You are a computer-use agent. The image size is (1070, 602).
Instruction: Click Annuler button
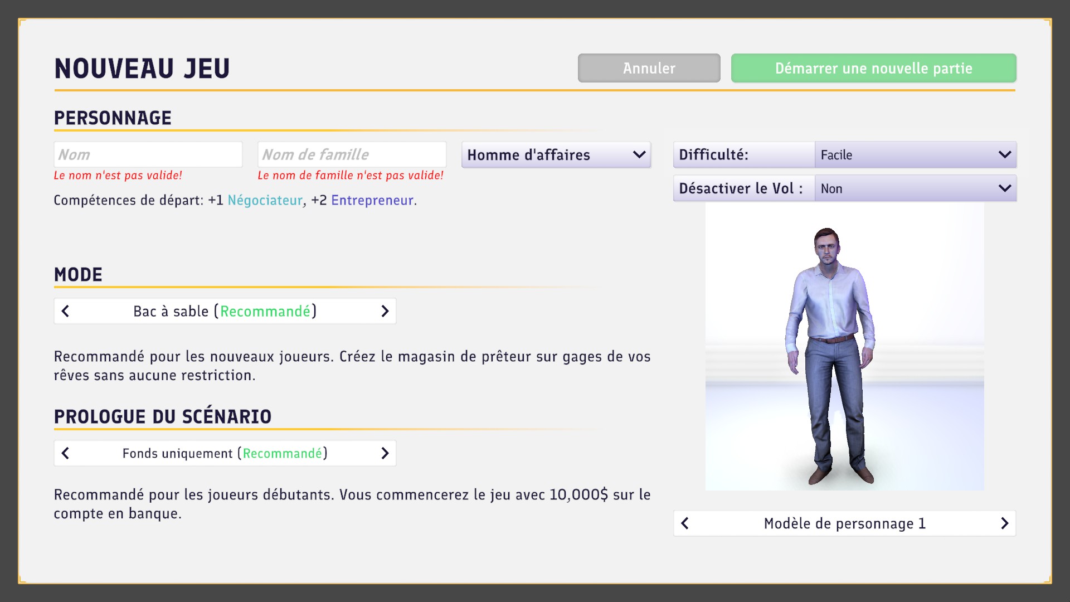[649, 68]
